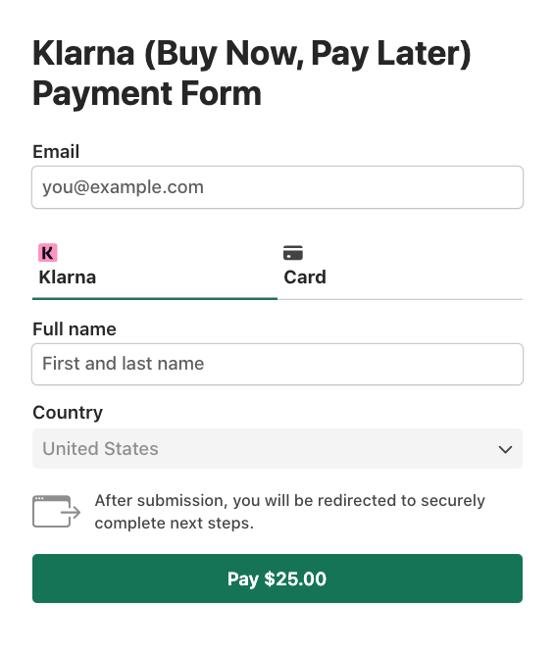Click the redirect notice text after submission
Viewport: 554px width, 654px height.
tap(290, 512)
